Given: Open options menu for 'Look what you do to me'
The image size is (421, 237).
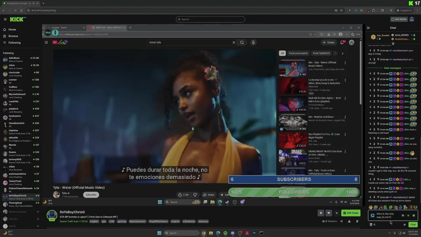Looking at the screenshot, I should pyautogui.click(x=345, y=80).
